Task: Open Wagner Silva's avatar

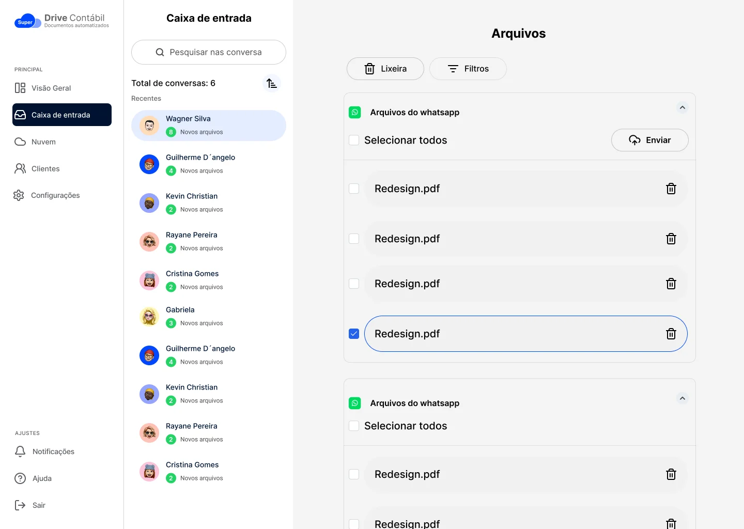Action: click(149, 126)
